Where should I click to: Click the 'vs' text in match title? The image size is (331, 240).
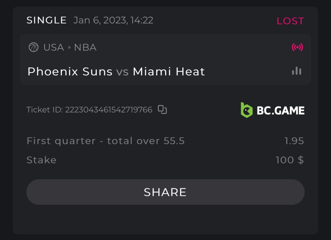click(x=122, y=72)
